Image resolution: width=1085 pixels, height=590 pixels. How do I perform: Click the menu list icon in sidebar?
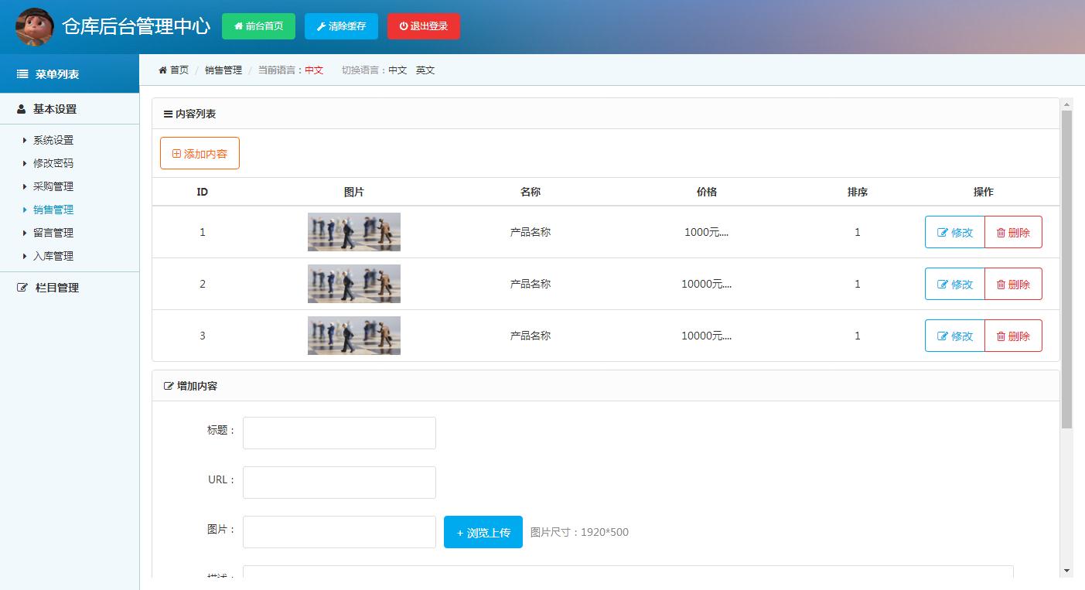(x=22, y=74)
